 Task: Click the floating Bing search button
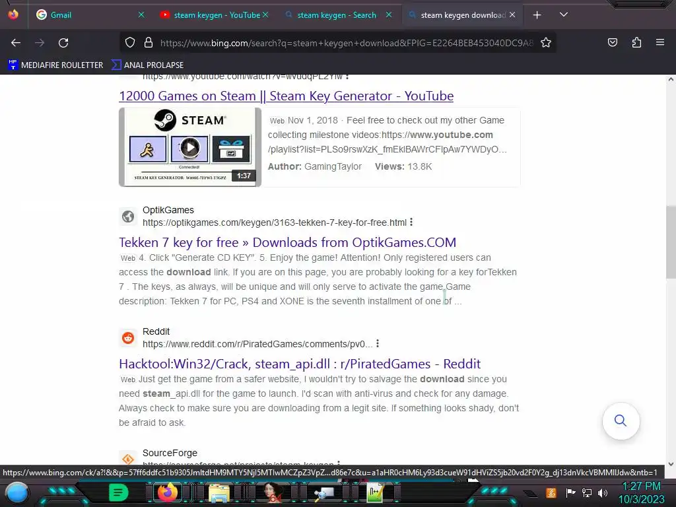pos(621,421)
